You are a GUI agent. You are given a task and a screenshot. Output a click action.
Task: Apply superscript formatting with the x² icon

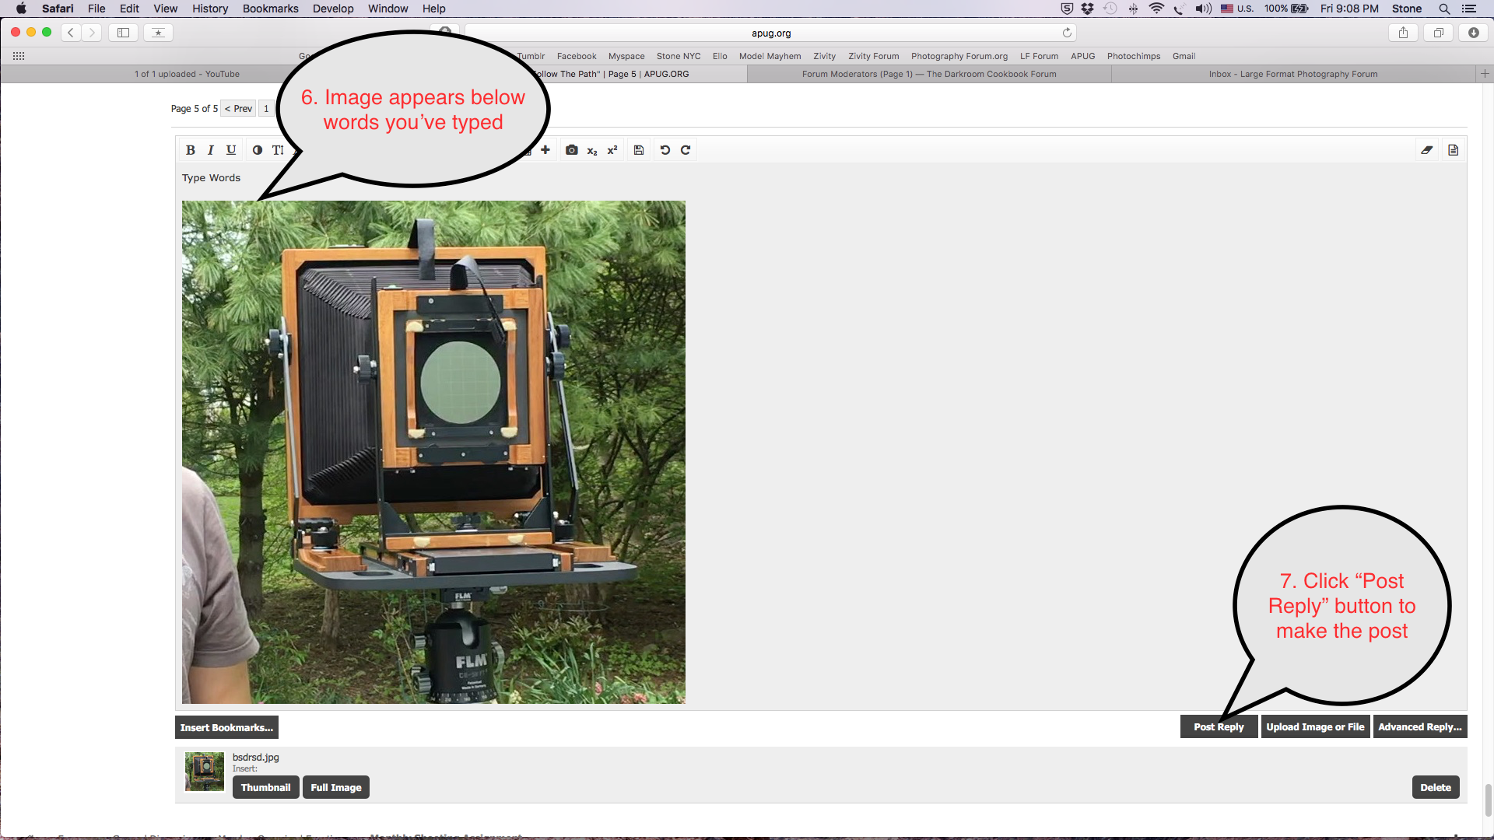coord(612,150)
